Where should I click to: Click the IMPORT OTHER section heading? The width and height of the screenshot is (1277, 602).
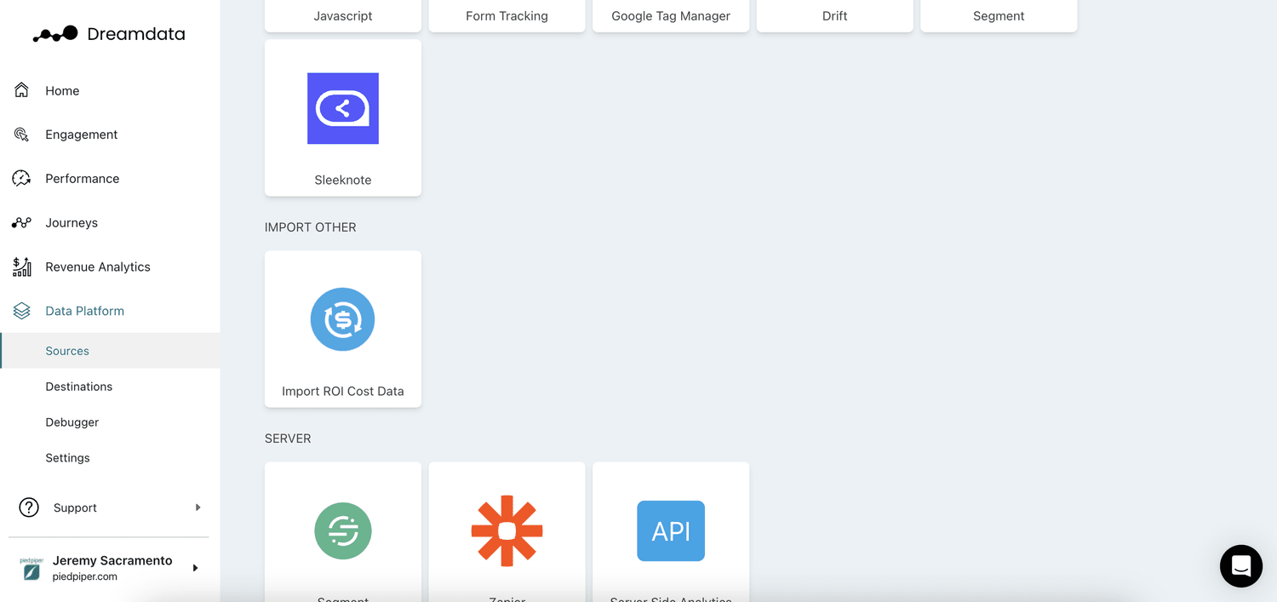tap(311, 227)
